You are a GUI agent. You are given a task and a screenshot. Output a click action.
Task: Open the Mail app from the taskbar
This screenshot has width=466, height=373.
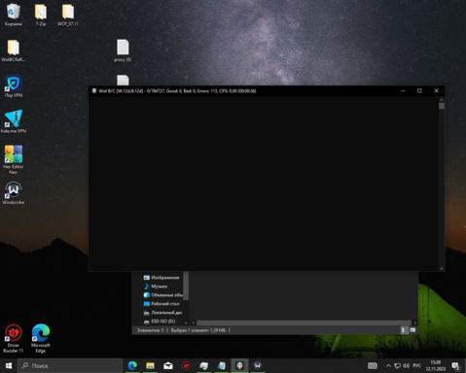(x=168, y=366)
